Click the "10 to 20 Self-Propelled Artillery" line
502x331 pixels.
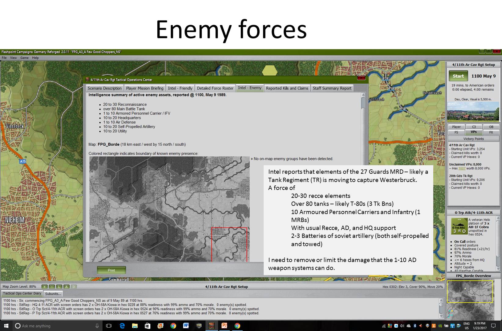[129, 127]
